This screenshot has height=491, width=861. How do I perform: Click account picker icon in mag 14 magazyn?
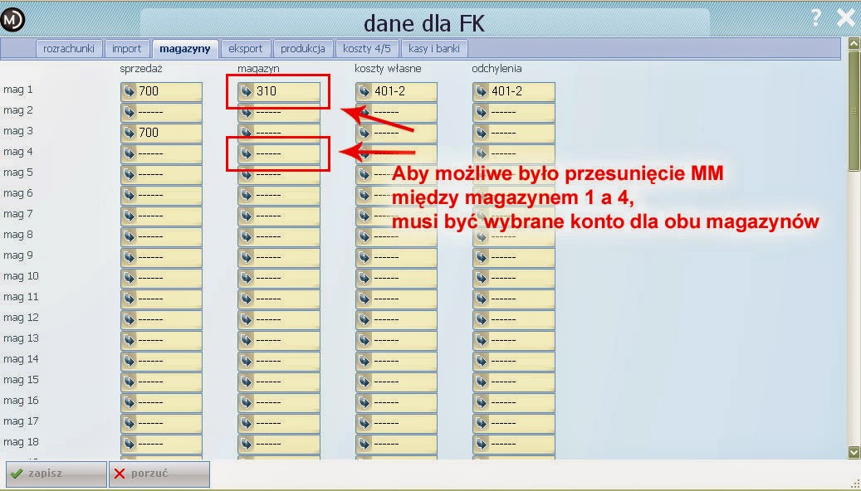tap(247, 361)
